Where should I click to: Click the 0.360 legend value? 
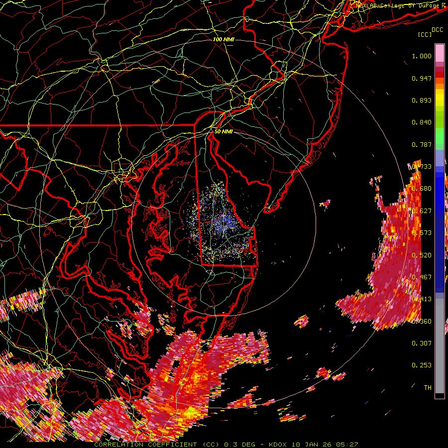[x=422, y=322]
